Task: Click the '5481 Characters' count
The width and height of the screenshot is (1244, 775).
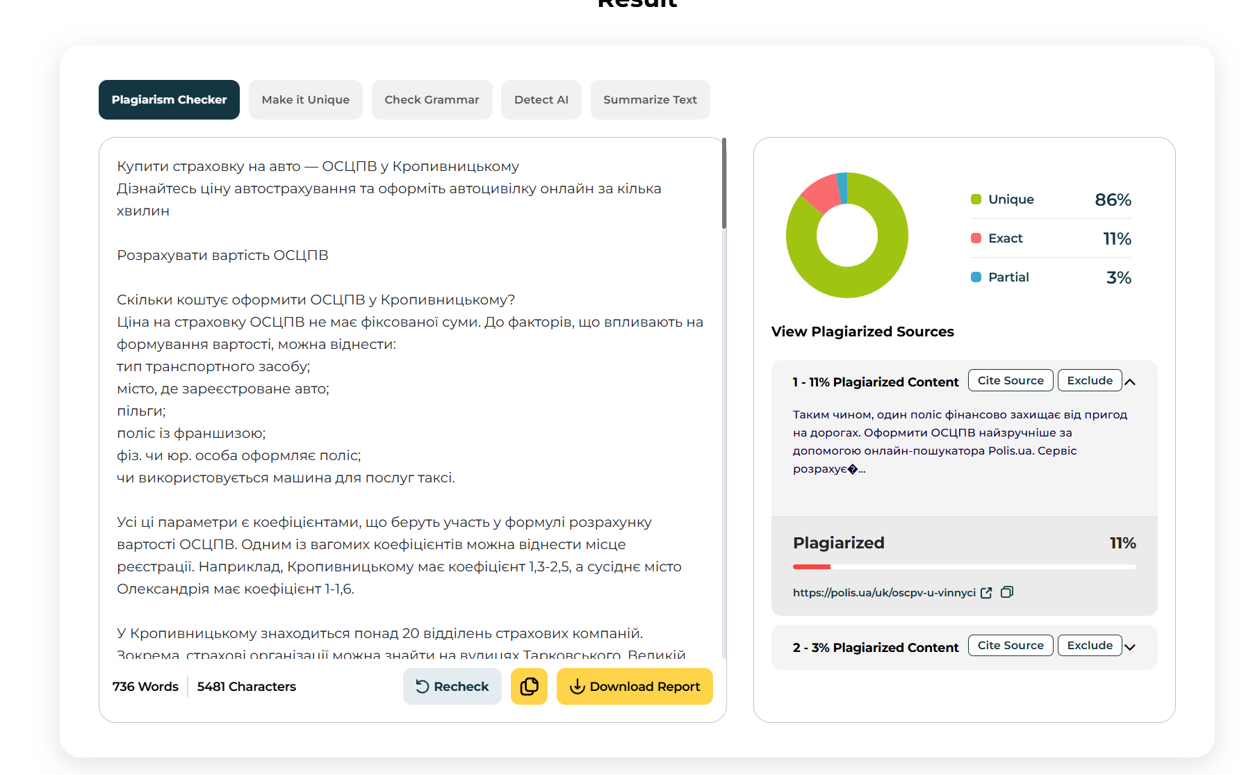Action: click(247, 687)
